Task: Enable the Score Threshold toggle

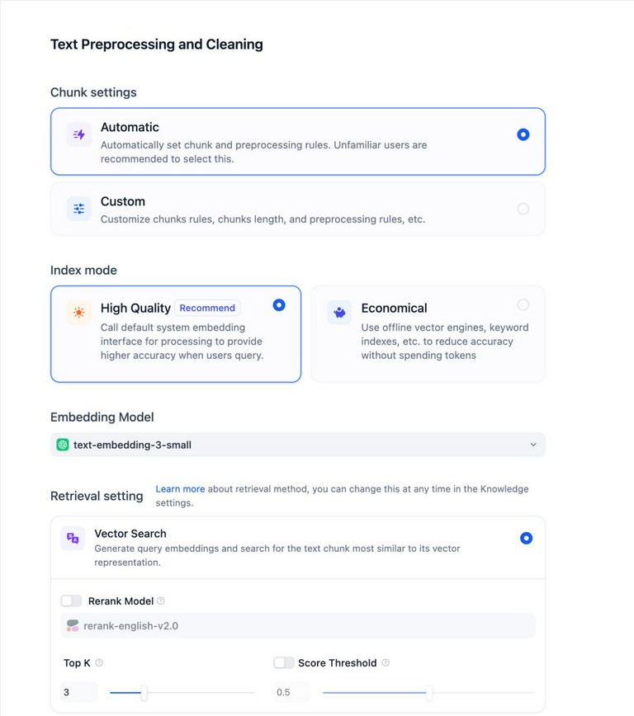Action: point(284,662)
